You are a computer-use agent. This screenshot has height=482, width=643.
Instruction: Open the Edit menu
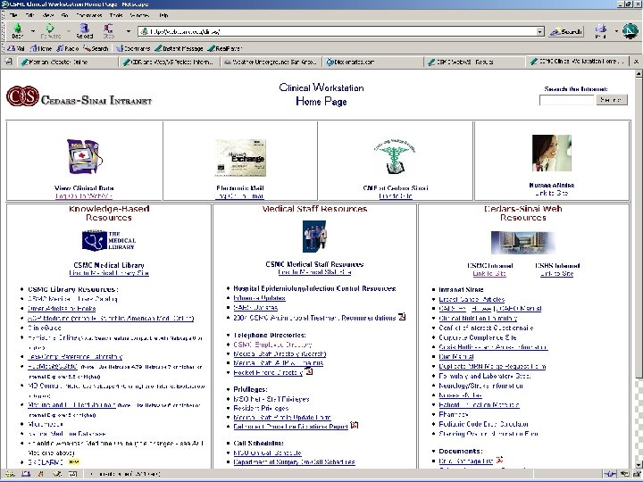click(29, 15)
